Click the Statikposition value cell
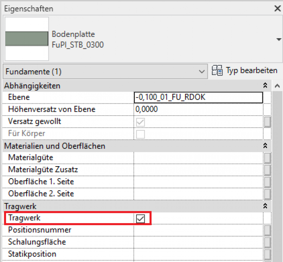Screen dimensions: 283x262 [198, 254]
